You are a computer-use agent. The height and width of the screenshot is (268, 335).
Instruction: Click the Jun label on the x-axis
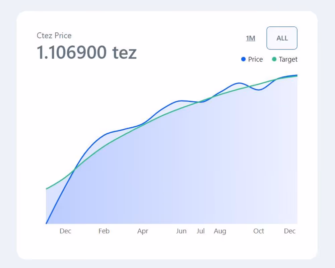[181, 231]
